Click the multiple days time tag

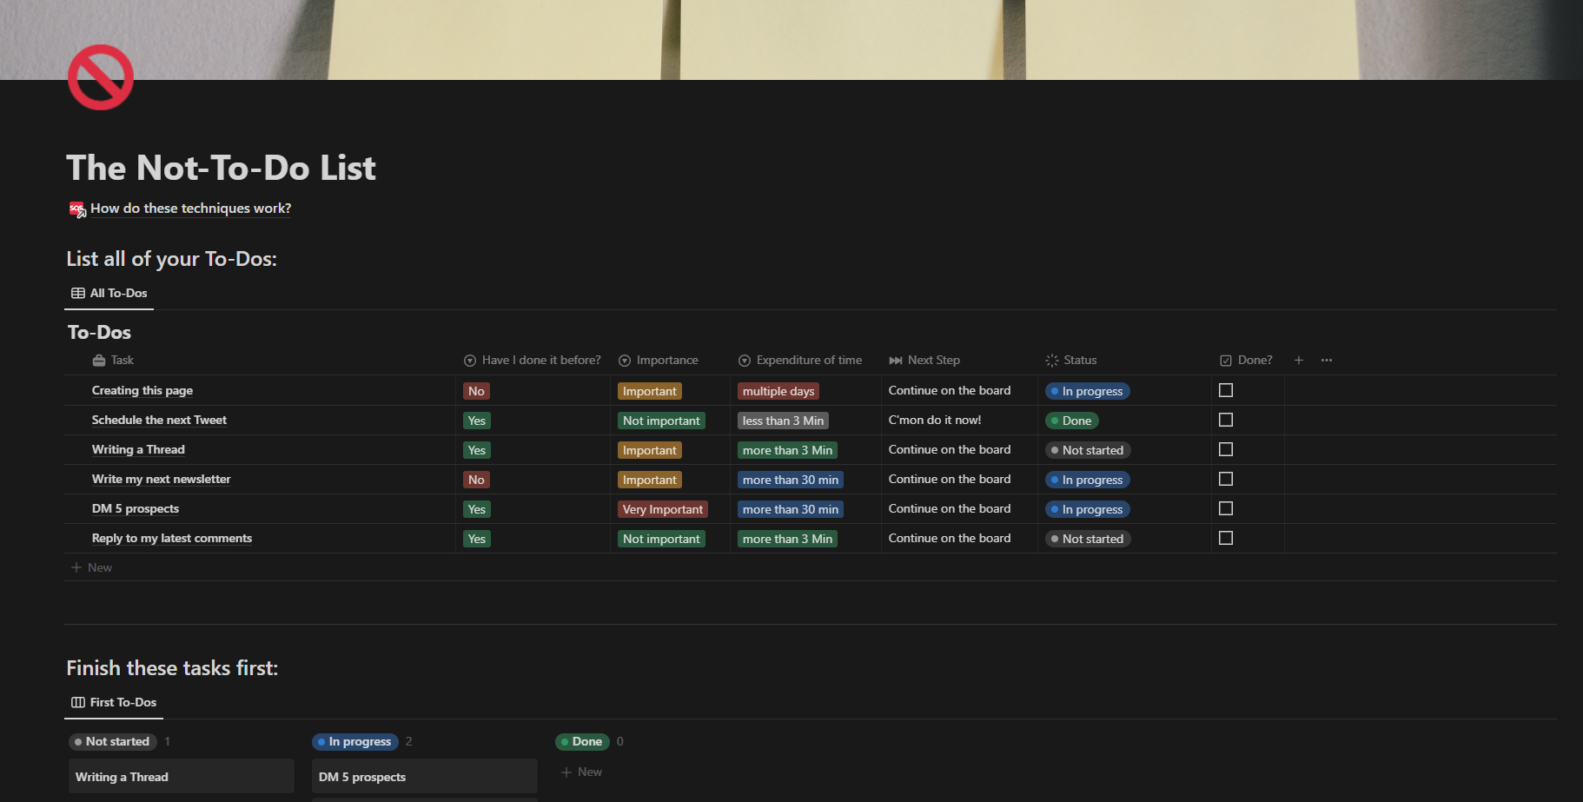[x=778, y=391]
